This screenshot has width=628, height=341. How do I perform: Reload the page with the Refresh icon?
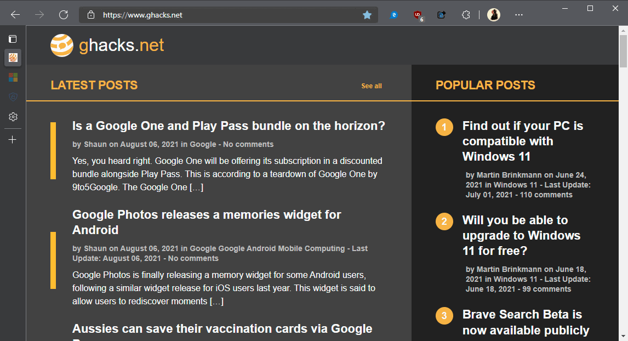tap(64, 15)
